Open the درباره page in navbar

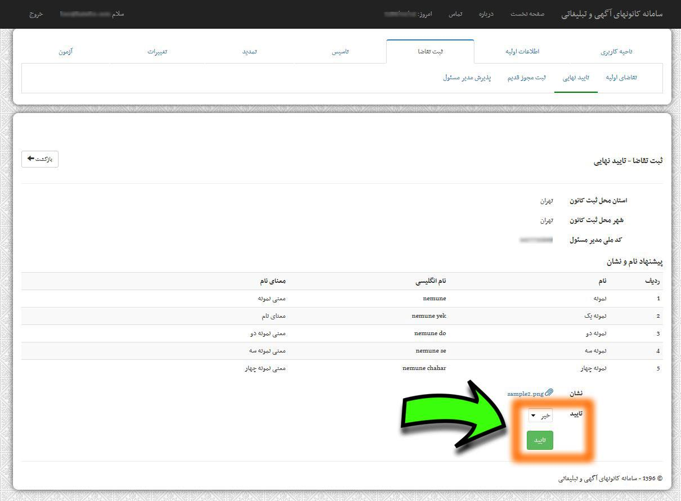[486, 14]
